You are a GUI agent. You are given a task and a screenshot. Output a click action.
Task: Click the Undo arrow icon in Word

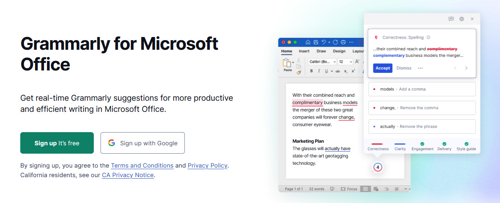click(324, 42)
